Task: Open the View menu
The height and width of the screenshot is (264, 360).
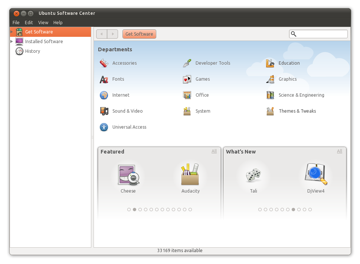Action: [43, 23]
